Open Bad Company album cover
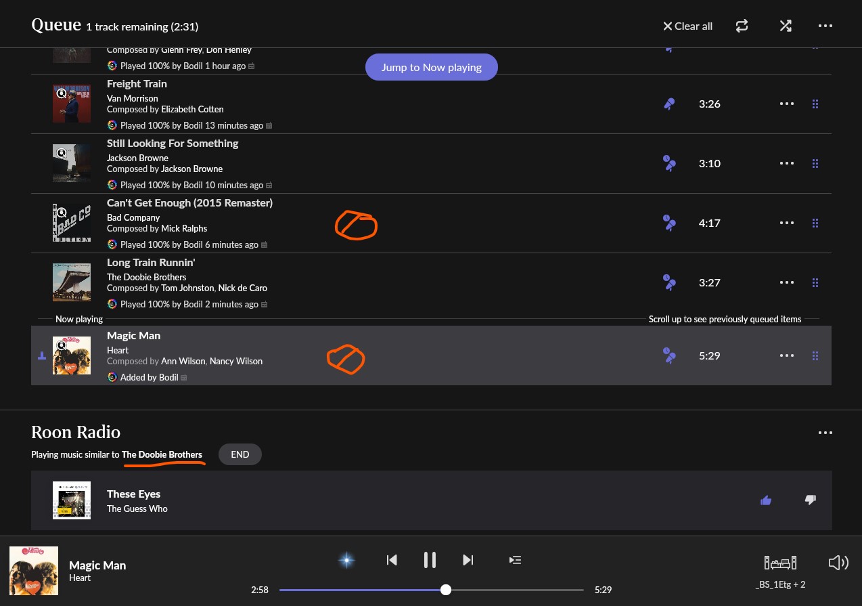 (x=72, y=223)
